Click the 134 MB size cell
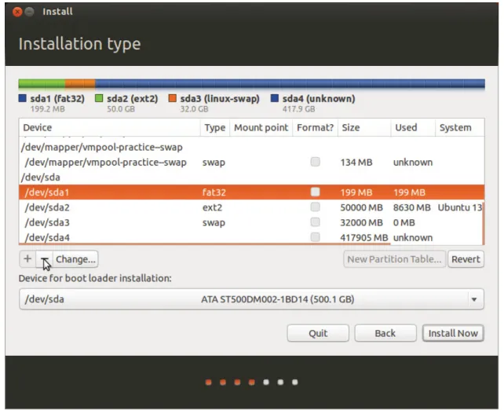 [356, 162]
